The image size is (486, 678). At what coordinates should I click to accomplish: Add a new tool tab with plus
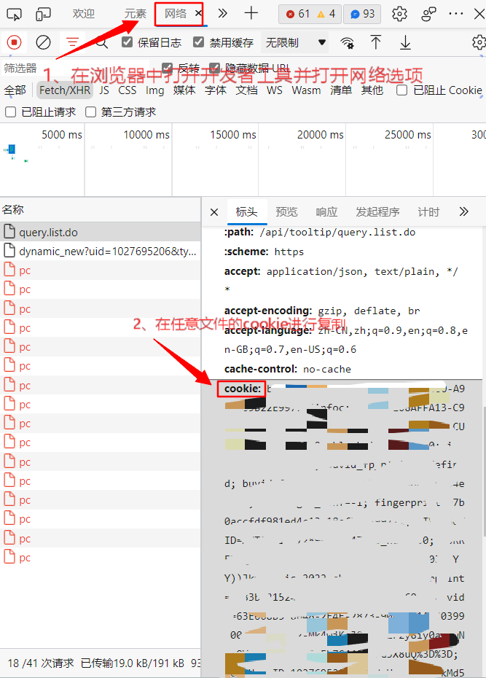pyautogui.click(x=251, y=13)
